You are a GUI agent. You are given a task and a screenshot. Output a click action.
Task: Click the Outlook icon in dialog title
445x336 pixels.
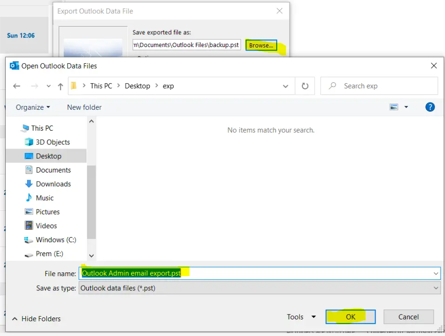[x=14, y=66]
